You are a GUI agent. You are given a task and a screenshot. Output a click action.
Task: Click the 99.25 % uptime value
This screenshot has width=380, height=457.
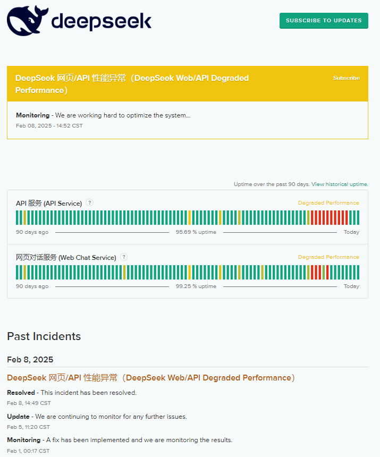tap(196, 286)
